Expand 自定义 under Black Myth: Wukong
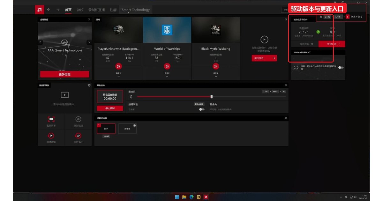Image resolution: width=383 pixels, height=201 pixels. (216, 75)
